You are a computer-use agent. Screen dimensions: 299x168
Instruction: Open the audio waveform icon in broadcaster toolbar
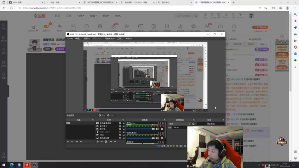coord(60,27)
